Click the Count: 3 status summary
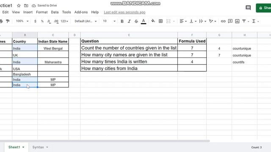 click(256, 147)
